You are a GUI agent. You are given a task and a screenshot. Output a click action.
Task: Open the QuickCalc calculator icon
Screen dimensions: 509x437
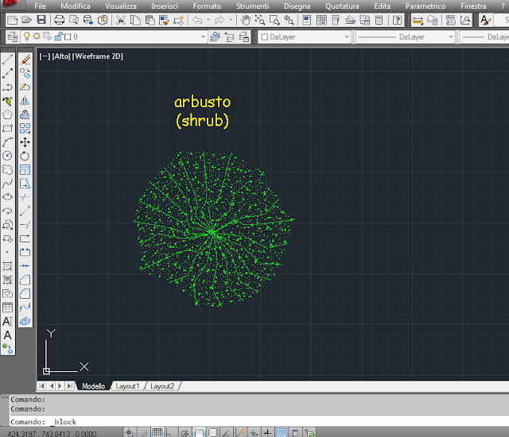coord(379,20)
